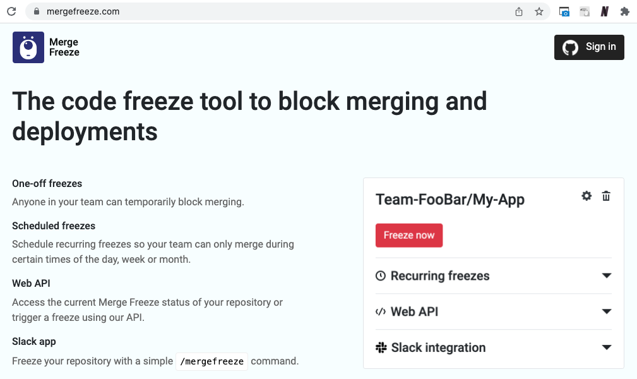Bookmark this page with star icon
This screenshot has height=379, width=637.
click(x=539, y=11)
